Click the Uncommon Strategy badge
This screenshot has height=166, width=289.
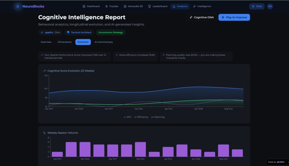click(110, 32)
